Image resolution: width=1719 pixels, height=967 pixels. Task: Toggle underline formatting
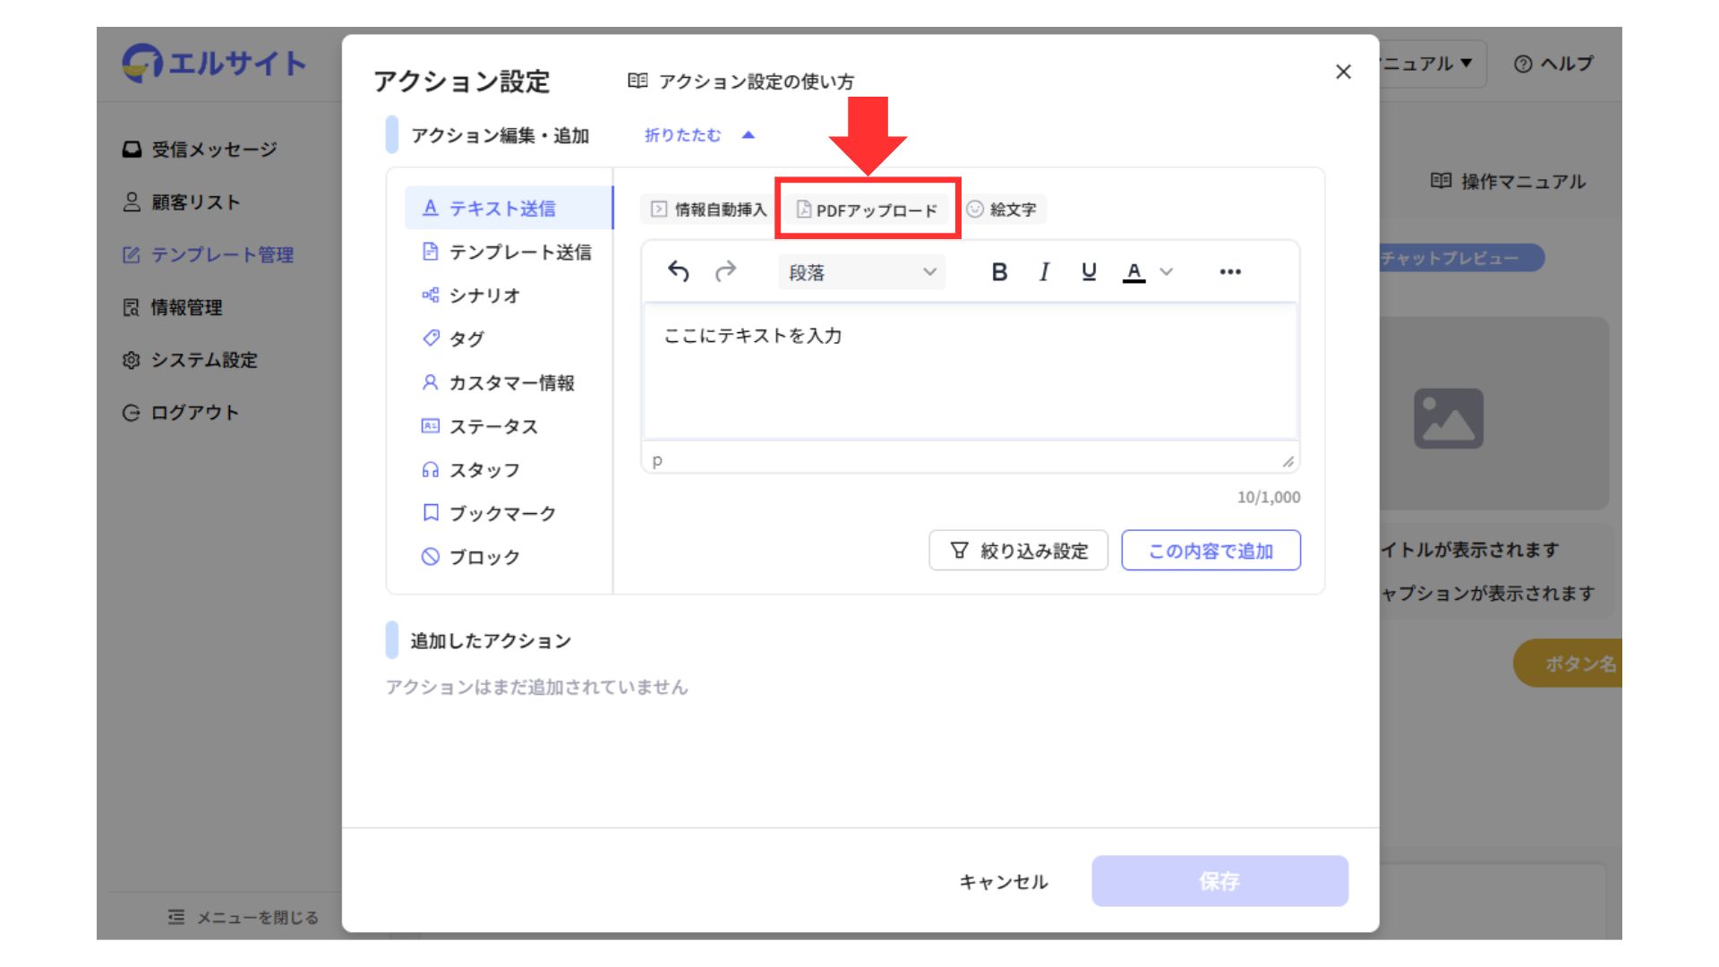(x=1089, y=271)
